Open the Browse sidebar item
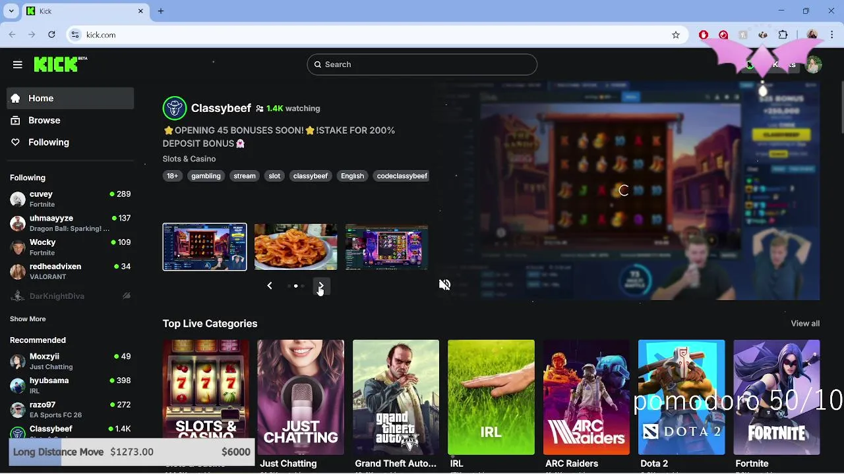 pos(71,120)
